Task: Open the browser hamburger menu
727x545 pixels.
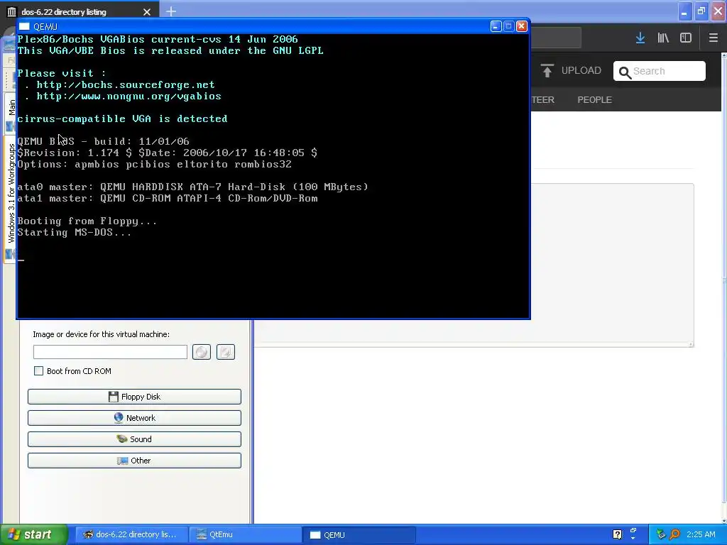Action: pyautogui.click(x=714, y=38)
